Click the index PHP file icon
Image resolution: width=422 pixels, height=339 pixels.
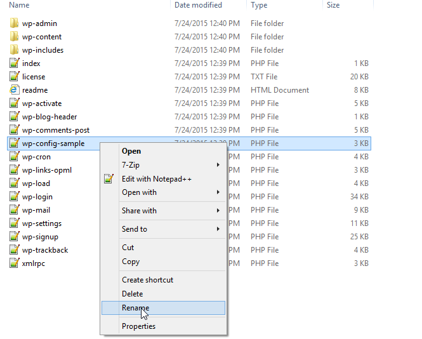[x=15, y=63]
